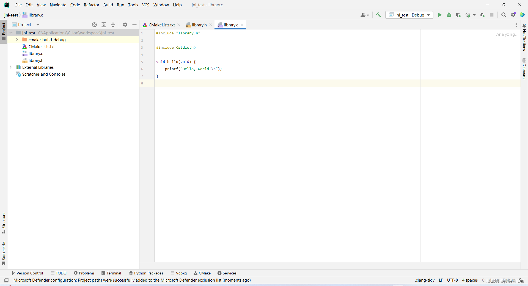
Task: Open Terminal tool window
Action: [111, 273]
